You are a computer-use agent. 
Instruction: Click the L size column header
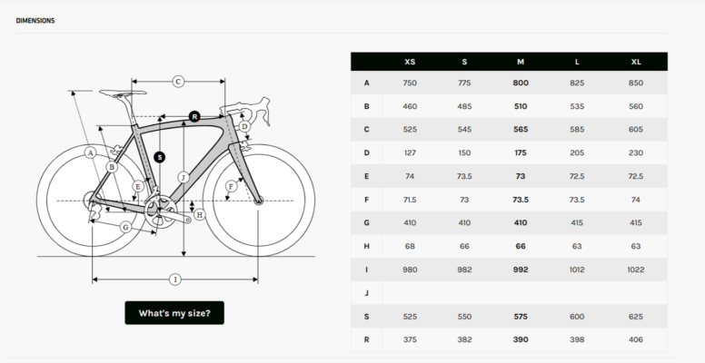click(577, 62)
